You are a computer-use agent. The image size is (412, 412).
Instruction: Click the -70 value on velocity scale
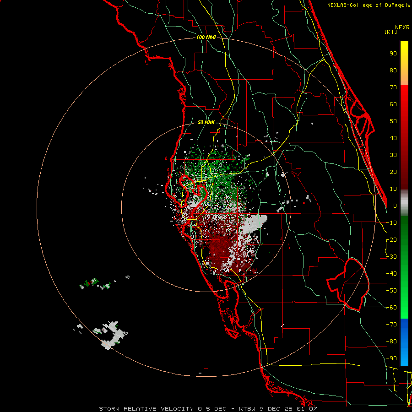[x=391, y=325]
